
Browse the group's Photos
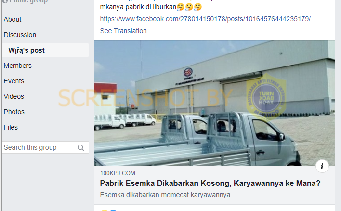14,112
